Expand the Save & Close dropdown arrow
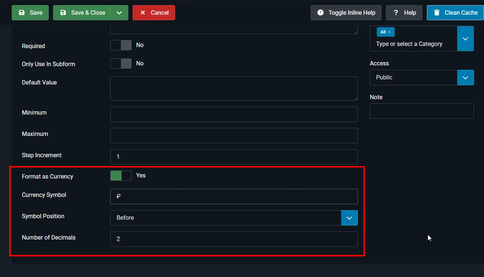 (119, 12)
